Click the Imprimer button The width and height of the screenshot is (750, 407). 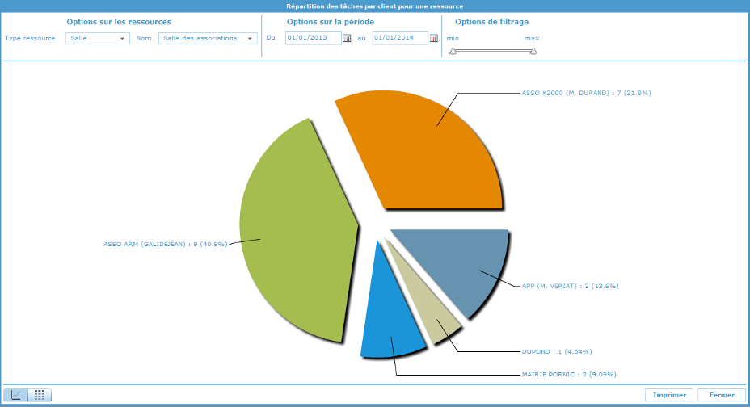[669, 395]
